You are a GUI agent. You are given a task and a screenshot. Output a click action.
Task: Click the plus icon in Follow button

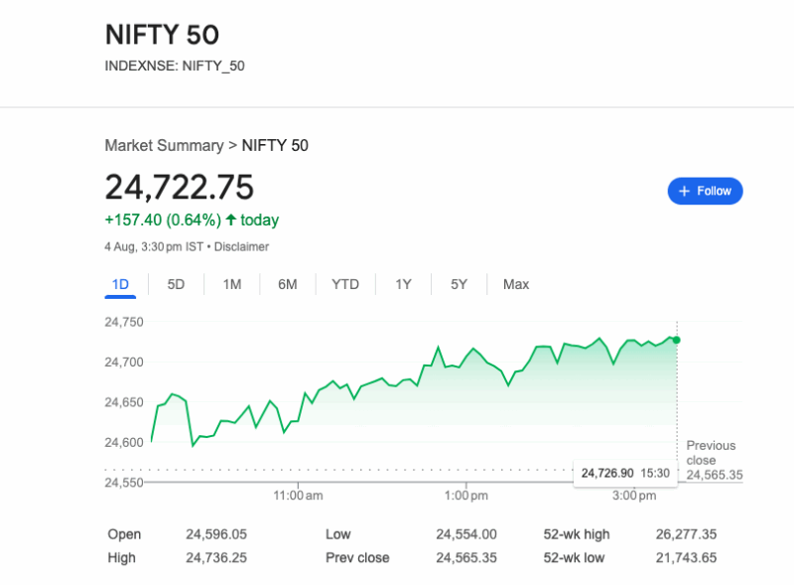pos(684,191)
